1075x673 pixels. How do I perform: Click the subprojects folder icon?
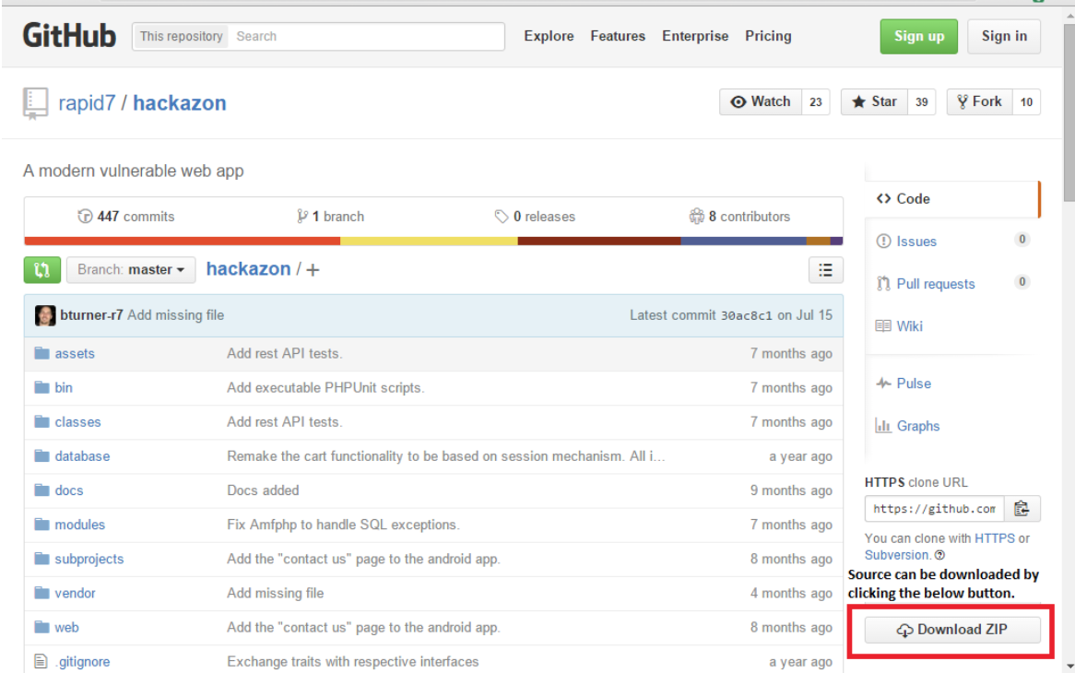point(41,559)
